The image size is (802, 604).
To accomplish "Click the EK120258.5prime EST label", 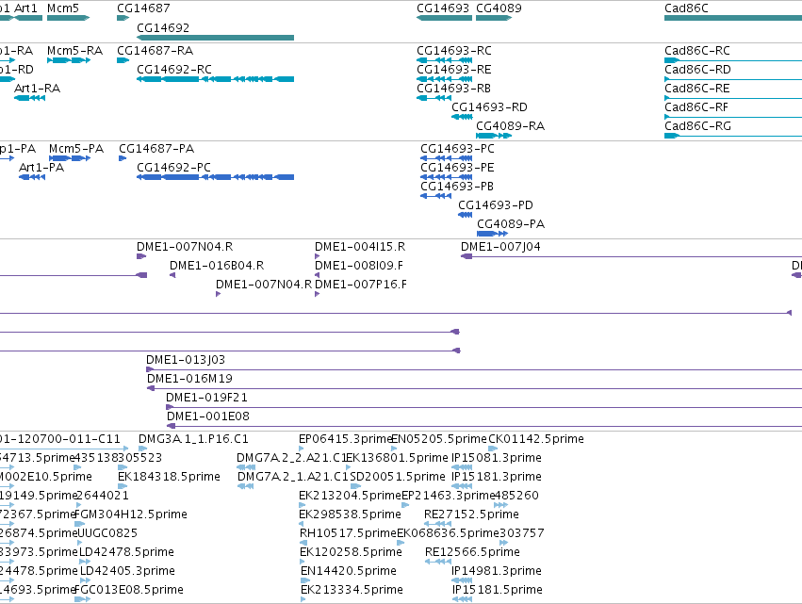I will (x=351, y=553).
